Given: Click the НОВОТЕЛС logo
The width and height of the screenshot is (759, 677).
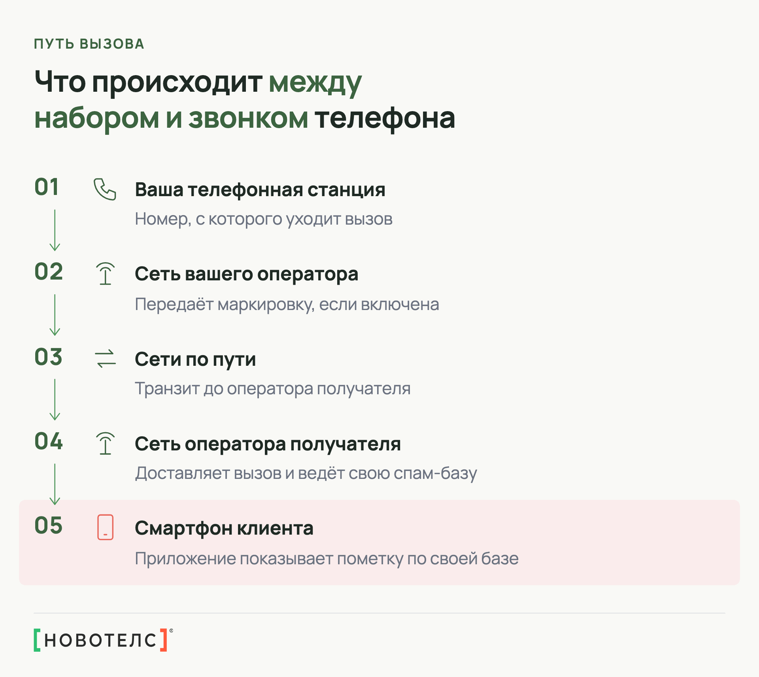Looking at the screenshot, I should (103, 640).
